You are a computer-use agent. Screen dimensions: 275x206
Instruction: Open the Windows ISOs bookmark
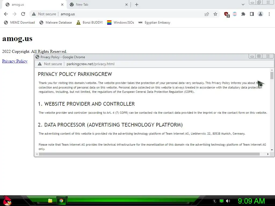point(121,23)
